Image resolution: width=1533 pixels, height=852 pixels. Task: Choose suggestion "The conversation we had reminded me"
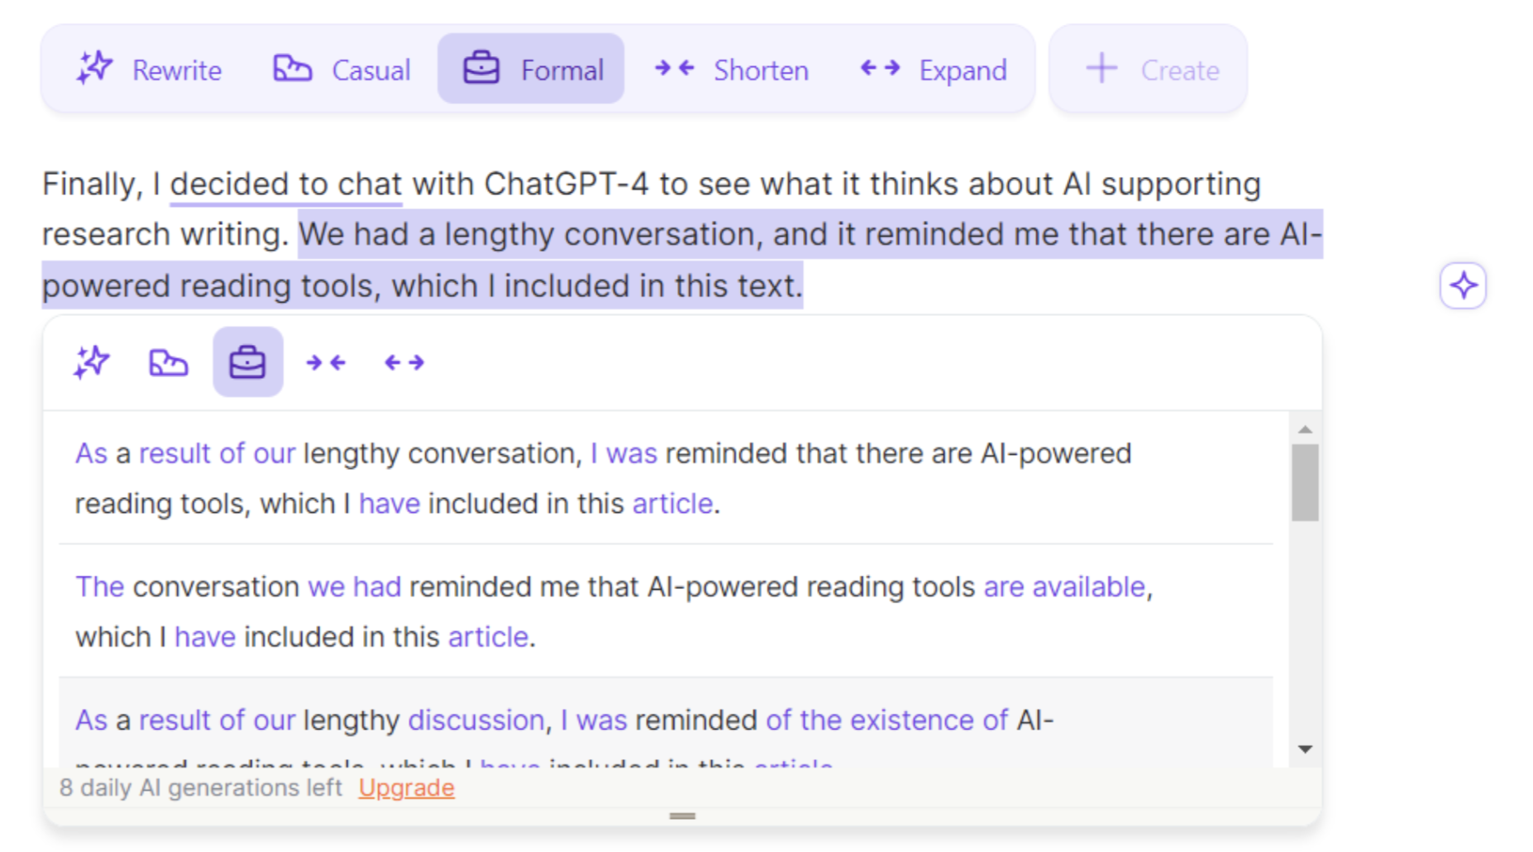612,611
